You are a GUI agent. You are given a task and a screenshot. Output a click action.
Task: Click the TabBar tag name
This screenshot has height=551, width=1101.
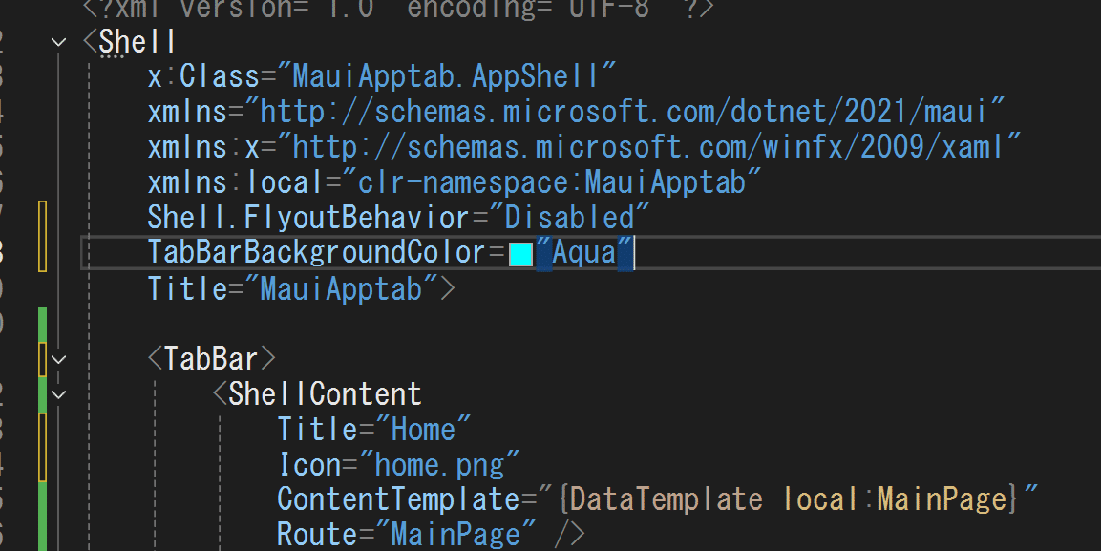211,359
